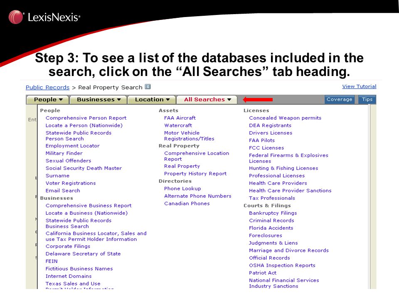Open the View Tutorial link
399x299 pixels.
[x=359, y=86]
